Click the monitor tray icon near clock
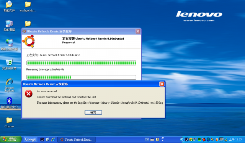 pyautogui.click(x=221, y=140)
